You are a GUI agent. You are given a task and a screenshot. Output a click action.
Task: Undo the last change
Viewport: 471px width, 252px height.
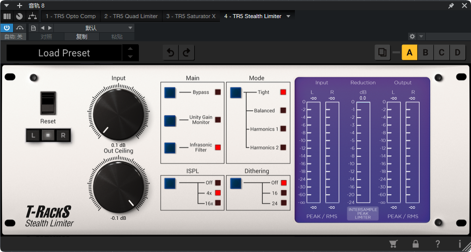pos(171,53)
